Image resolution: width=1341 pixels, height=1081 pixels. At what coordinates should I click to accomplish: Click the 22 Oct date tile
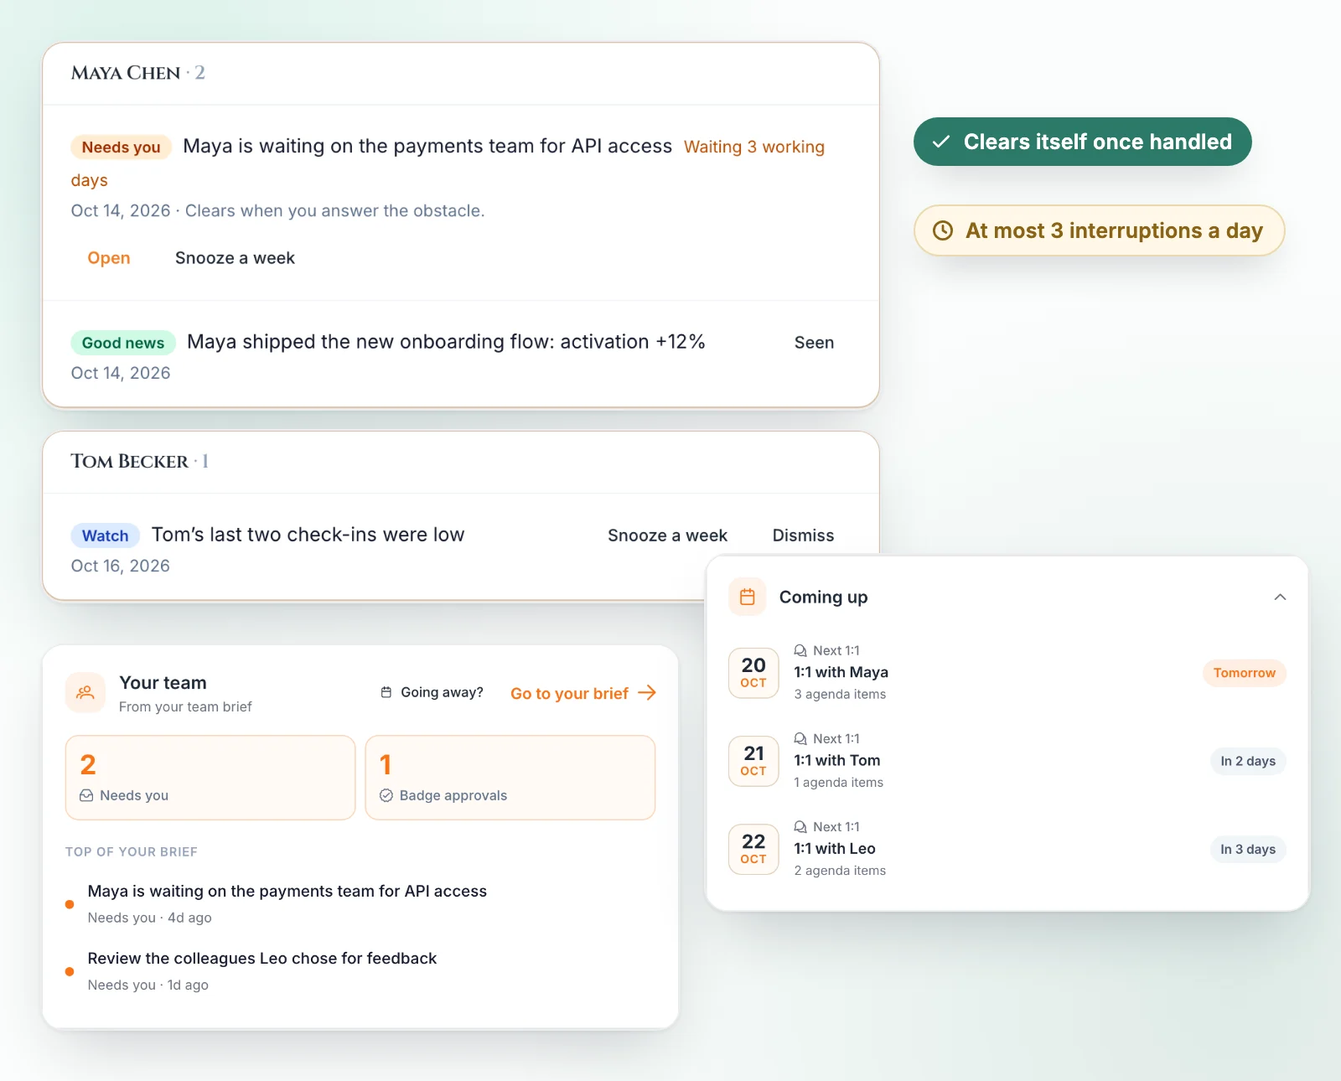(x=753, y=849)
